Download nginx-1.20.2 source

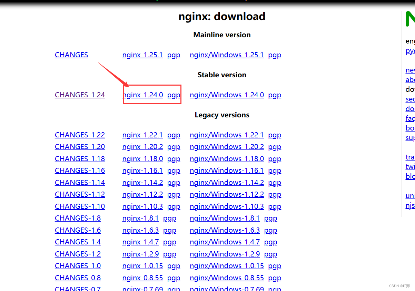tap(142, 147)
